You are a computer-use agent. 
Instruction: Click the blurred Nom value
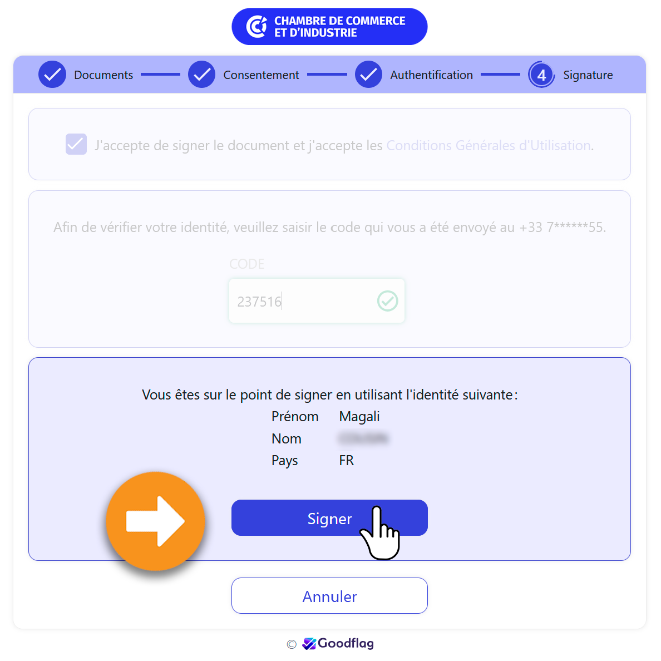pos(363,438)
